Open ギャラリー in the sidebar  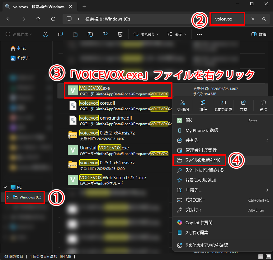pos(20,58)
